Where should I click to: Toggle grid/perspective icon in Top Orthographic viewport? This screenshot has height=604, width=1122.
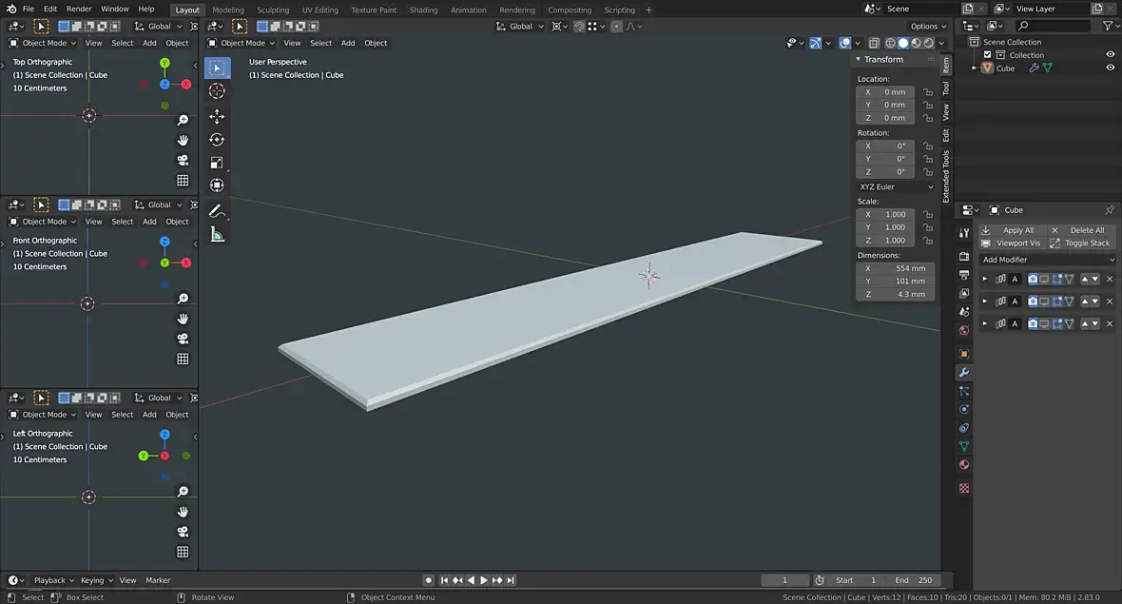point(184,181)
